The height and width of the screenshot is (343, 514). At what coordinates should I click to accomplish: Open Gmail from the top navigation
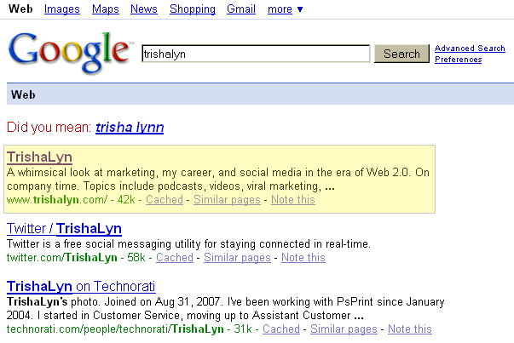click(241, 9)
